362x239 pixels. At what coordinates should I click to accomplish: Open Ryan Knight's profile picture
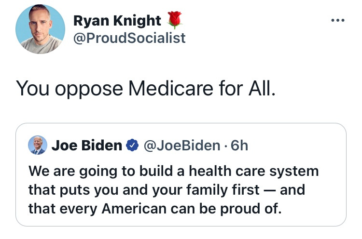[40, 29]
